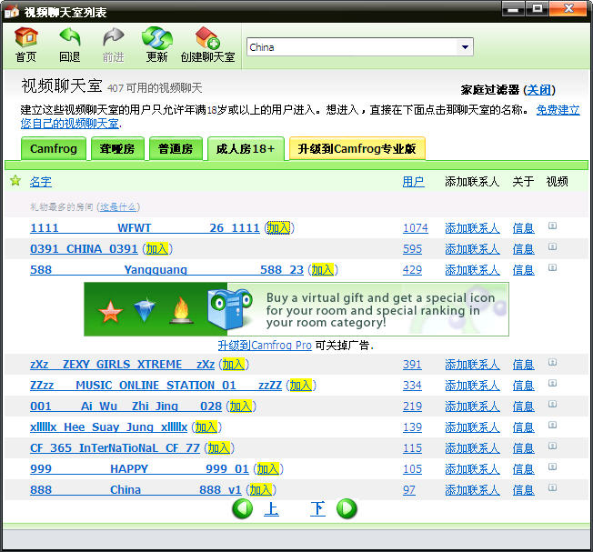Click video icon for Ai_Wu_Zhi_Jing row
Image resolution: width=593 pixels, height=552 pixels.
(552, 404)
